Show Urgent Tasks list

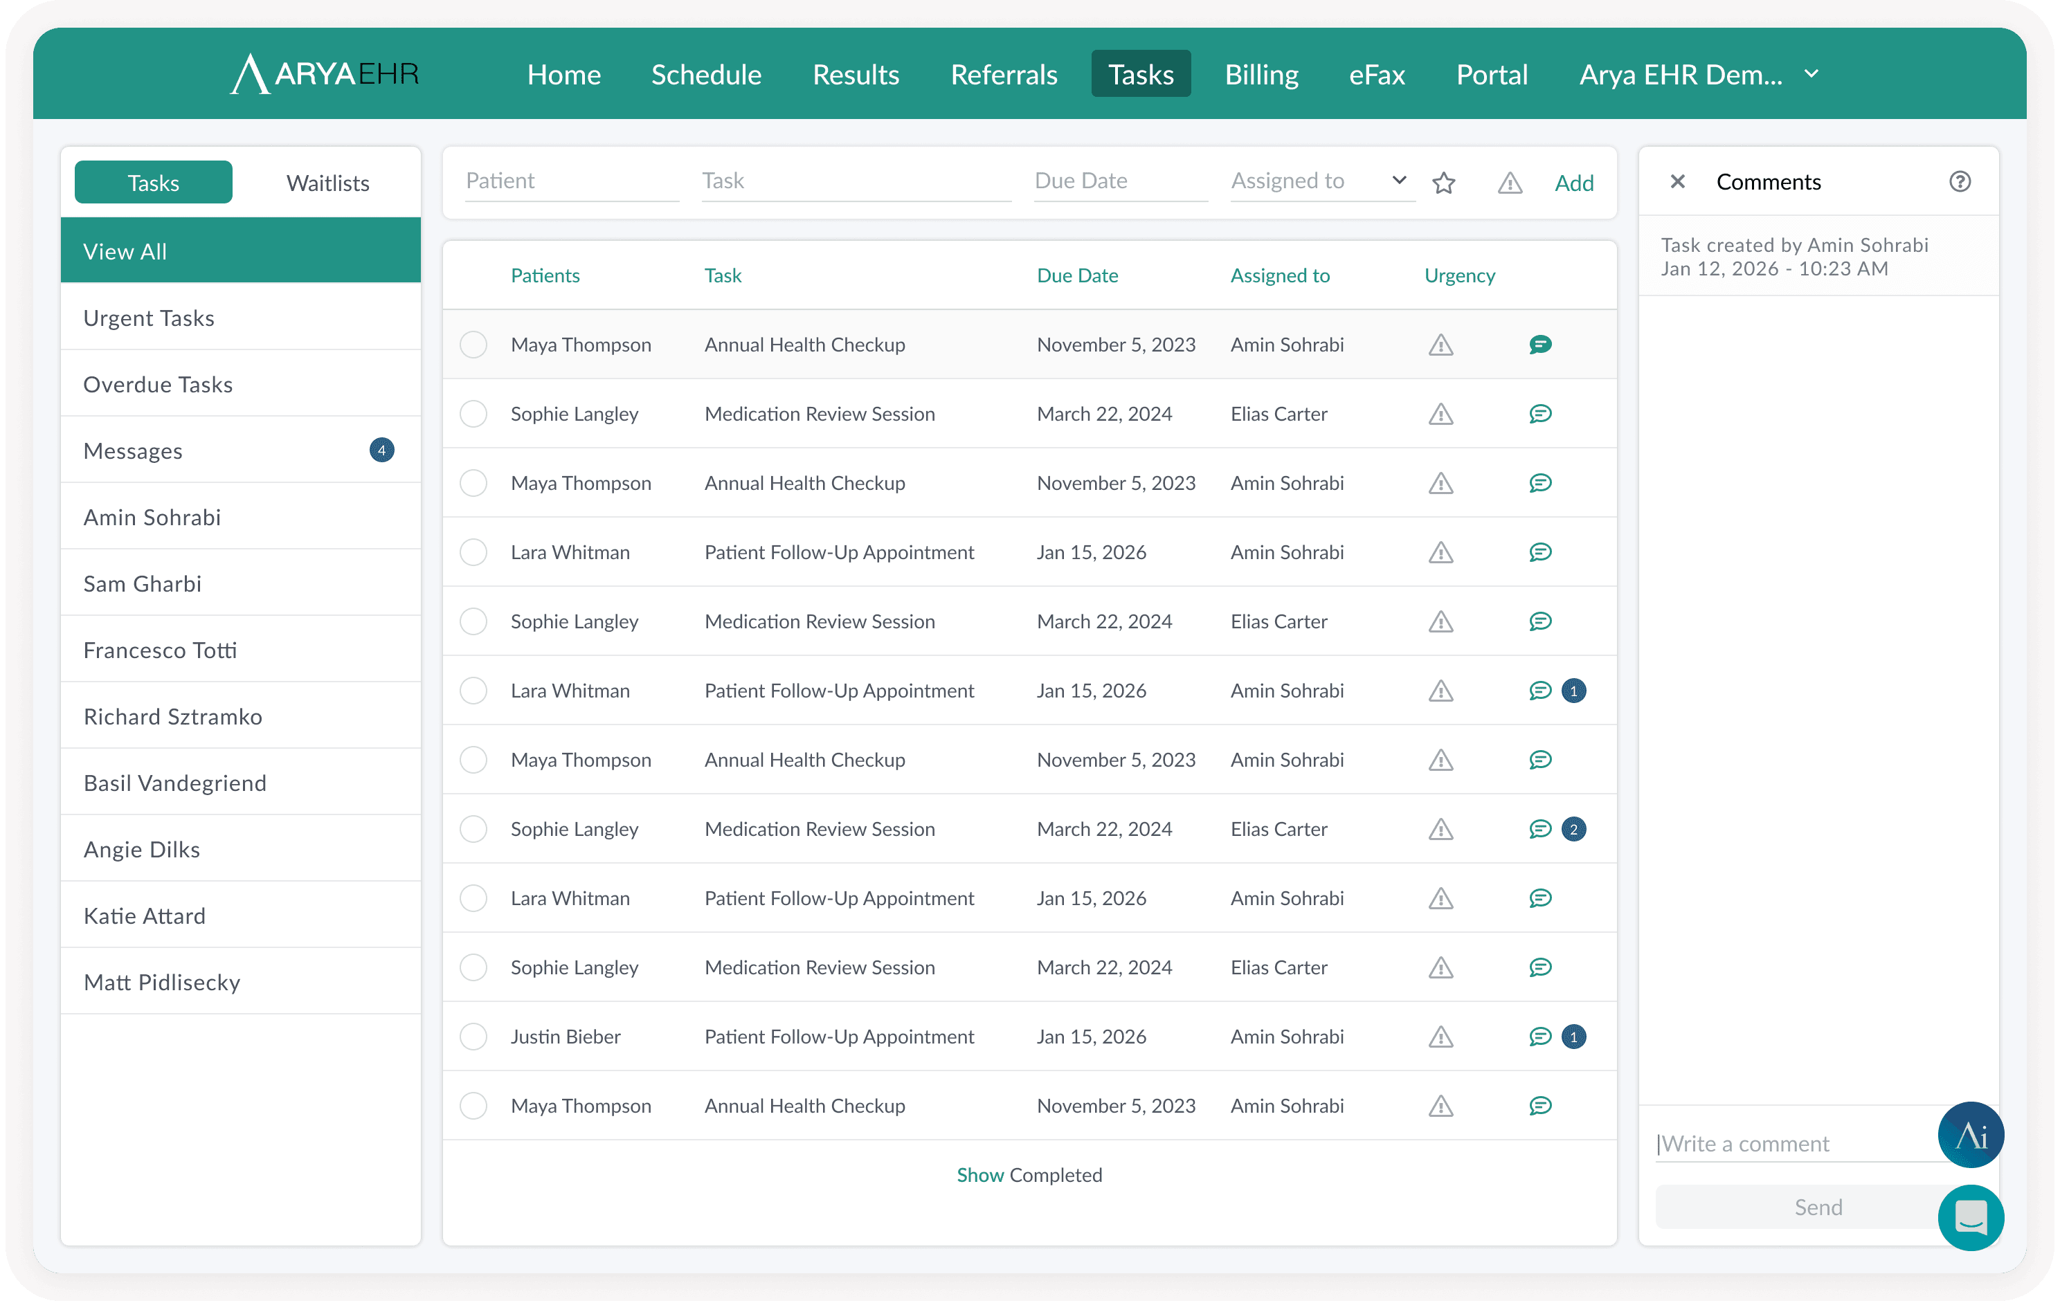pos(240,318)
